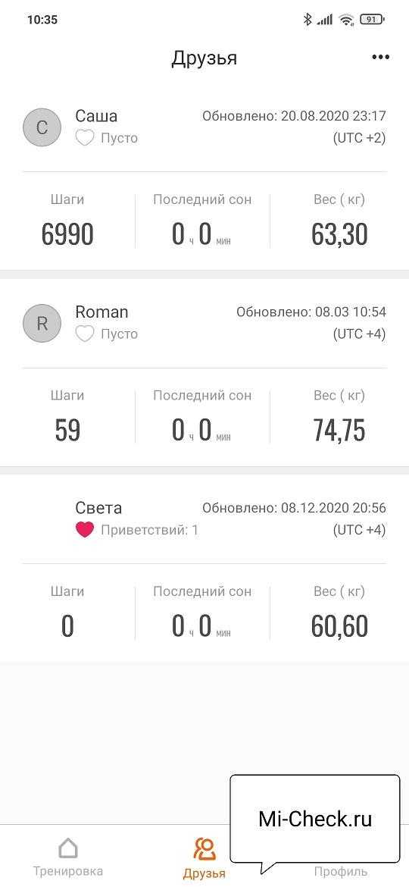The image size is (409, 887).
Task: Tap Саша's gray avatar circle
Action: click(x=42, y=127)
